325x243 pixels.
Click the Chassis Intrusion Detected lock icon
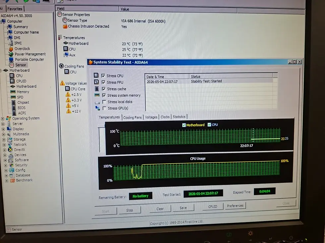click(x=65, y=26)
